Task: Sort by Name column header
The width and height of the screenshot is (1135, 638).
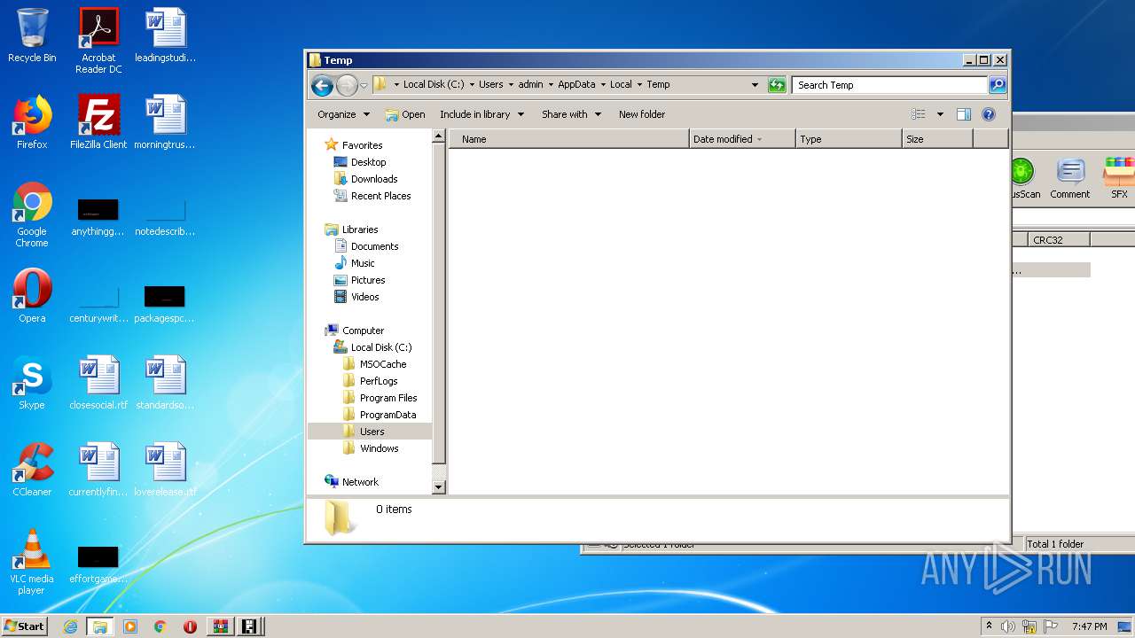Action: [x=569, y=139]
